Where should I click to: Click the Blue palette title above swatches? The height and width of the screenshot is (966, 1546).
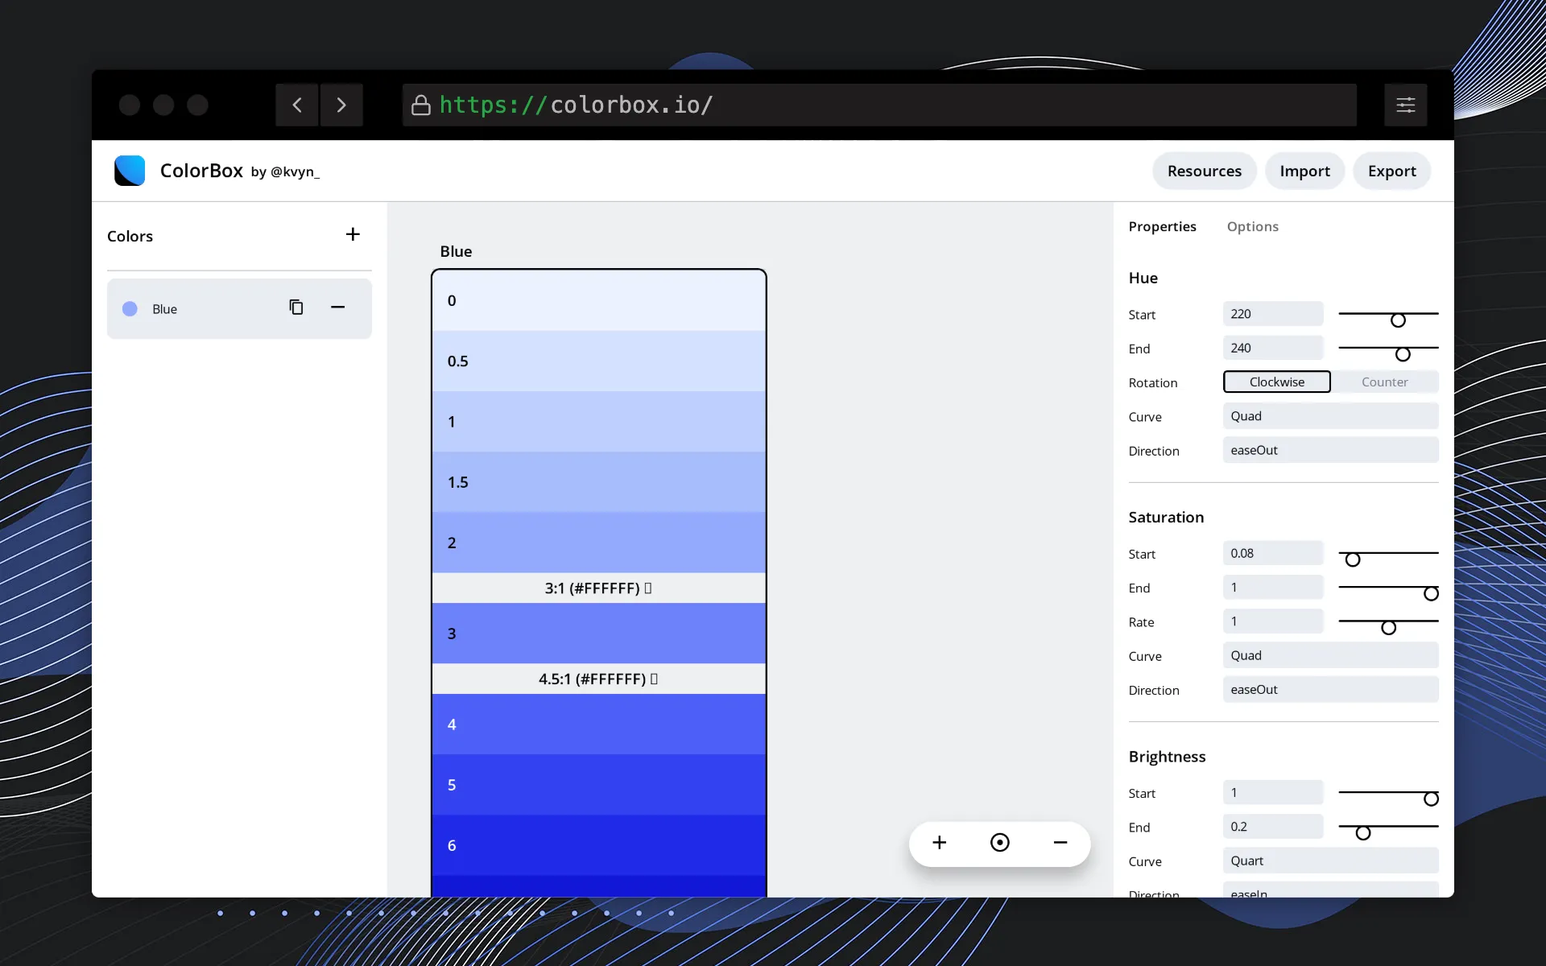coord(456,251)
